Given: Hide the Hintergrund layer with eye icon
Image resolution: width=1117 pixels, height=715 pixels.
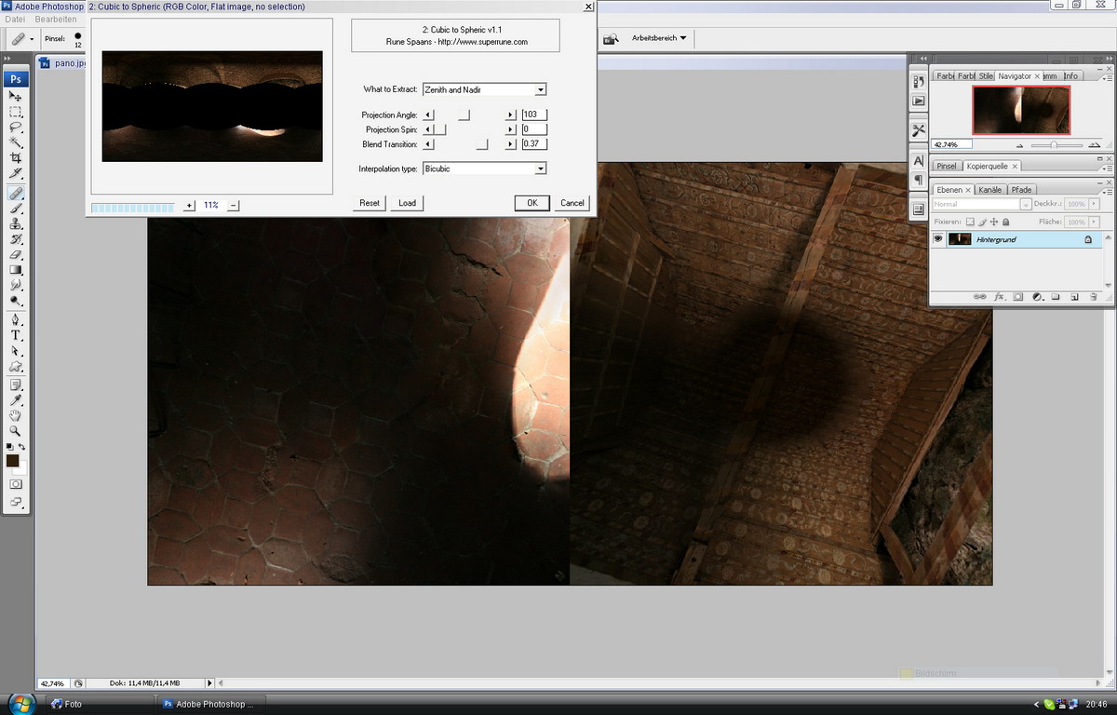Looking at the screenshot, I should coord(938,239).
